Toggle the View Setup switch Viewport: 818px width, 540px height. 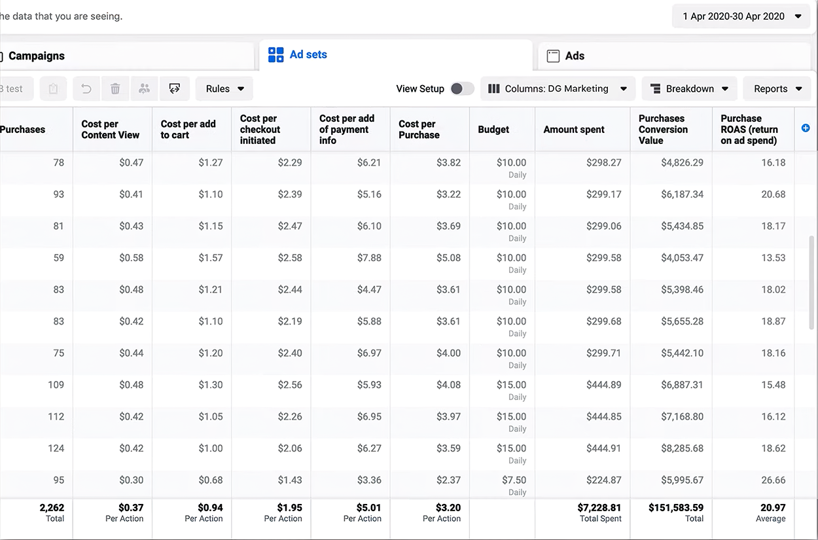pos(462,89)
